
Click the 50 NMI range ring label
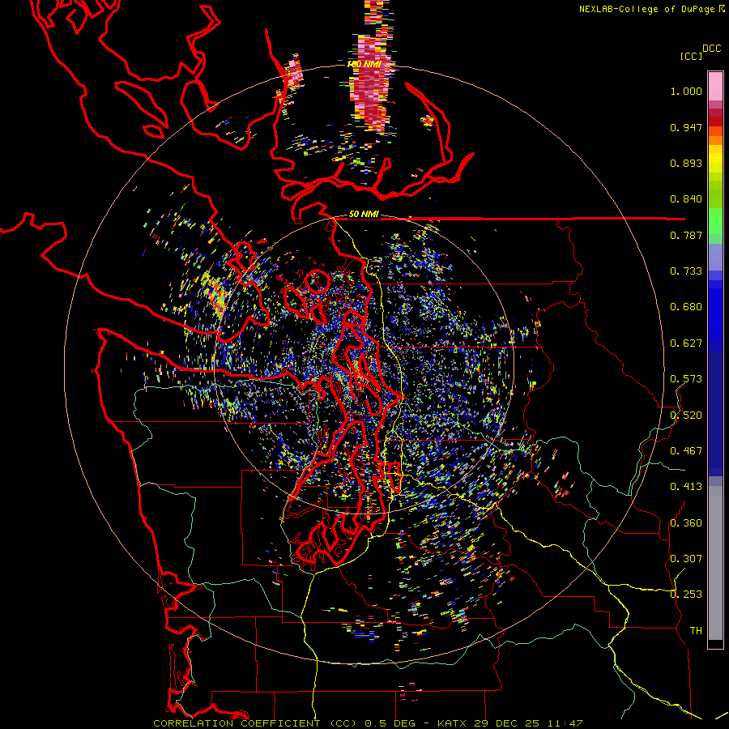[364, 214]
